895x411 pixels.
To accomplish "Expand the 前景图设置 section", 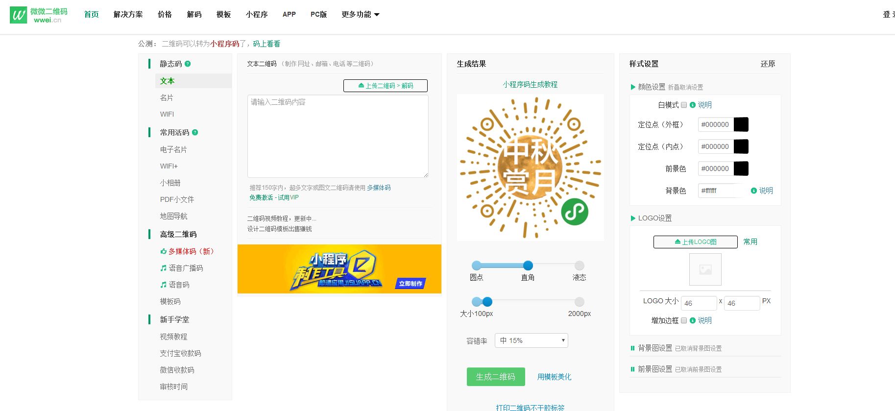I will pos(652,369).
